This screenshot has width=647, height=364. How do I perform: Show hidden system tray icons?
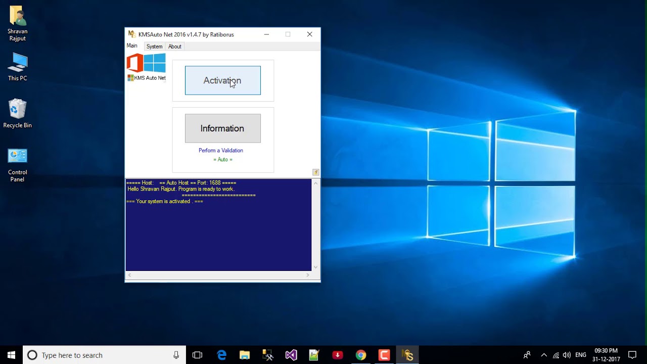[544, 355]
